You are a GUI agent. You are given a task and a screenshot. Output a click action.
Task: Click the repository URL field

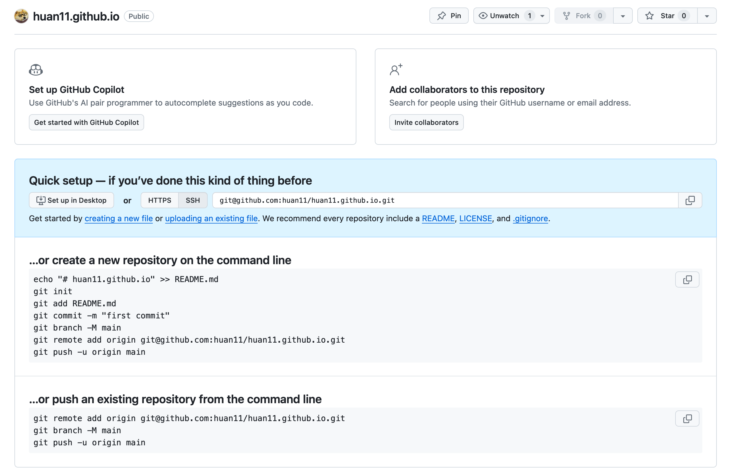pyautogui.click(x=445, y=200)
